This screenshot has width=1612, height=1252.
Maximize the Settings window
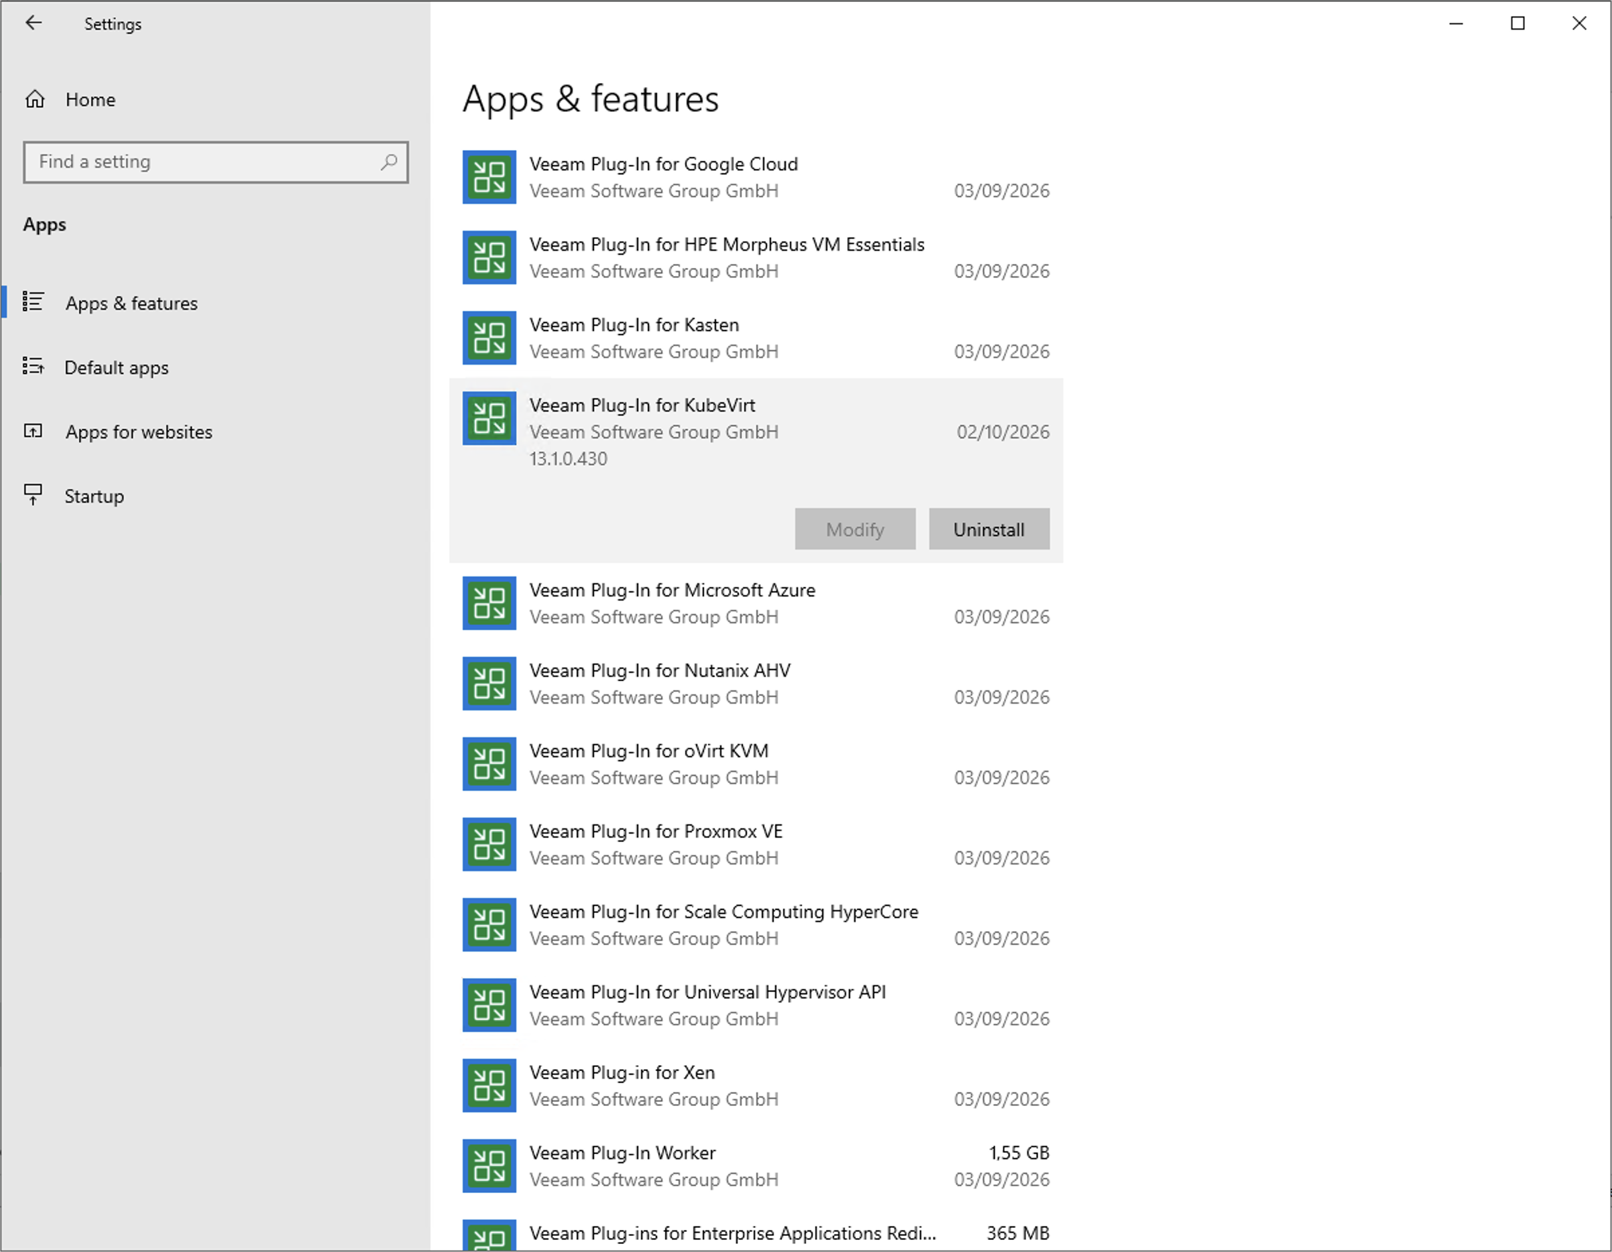tap(1517, 23)
